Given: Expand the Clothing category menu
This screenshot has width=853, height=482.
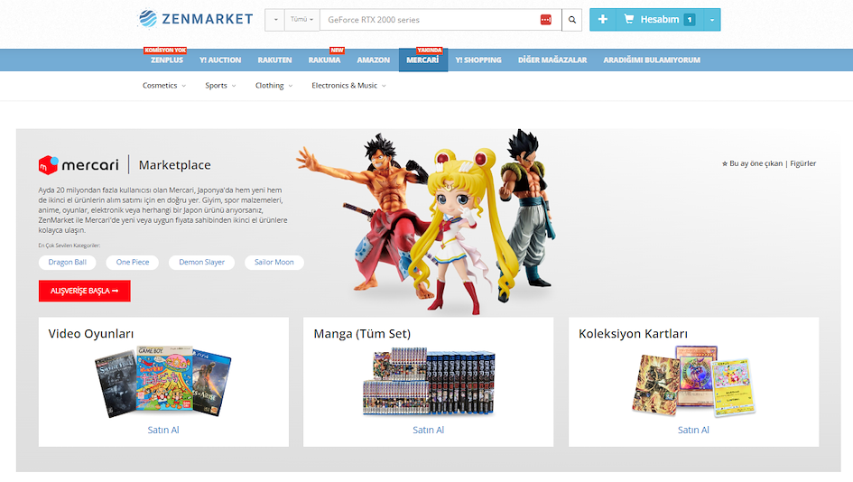Looking at the screenshot, I should [x=274, y=86].
